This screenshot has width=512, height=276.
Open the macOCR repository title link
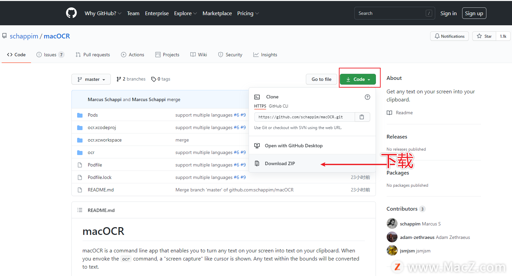click(x=57, y=36)
